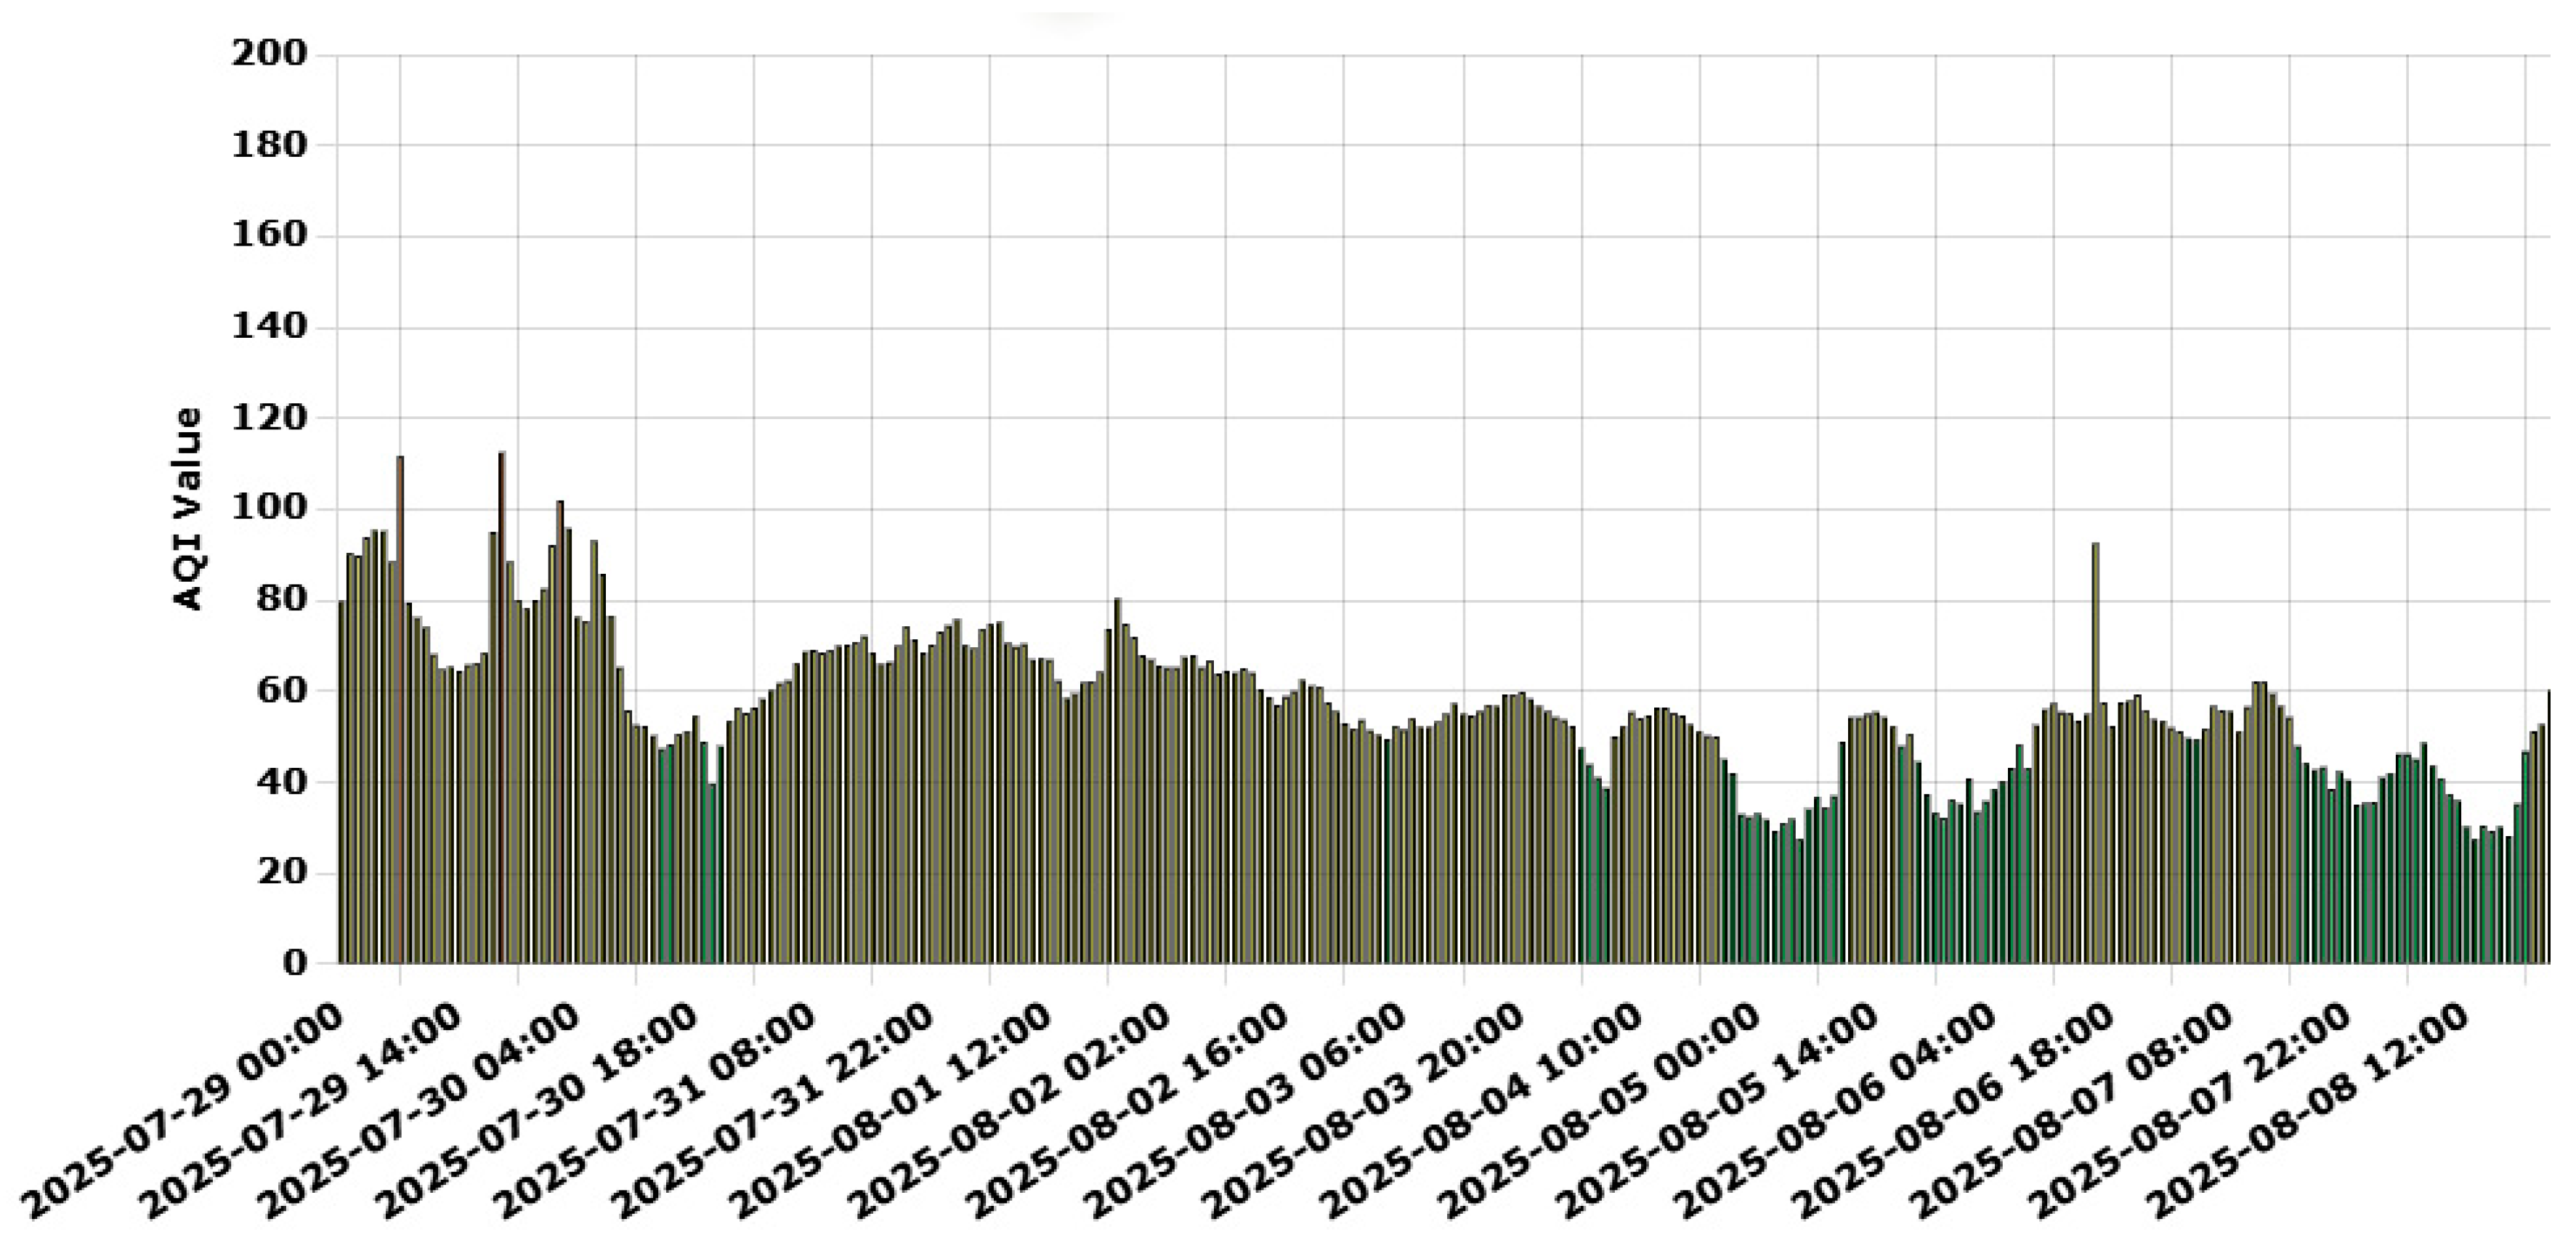
Task: Click the 2025-08-04 10:00 date label
Action: click(x=1481, y=1111)
